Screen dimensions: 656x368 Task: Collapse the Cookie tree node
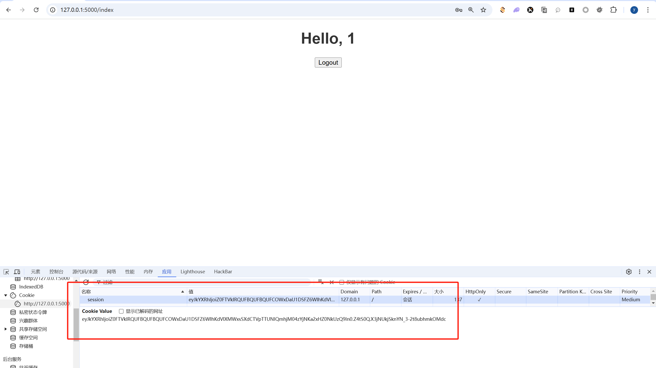[x=6, y=295]
